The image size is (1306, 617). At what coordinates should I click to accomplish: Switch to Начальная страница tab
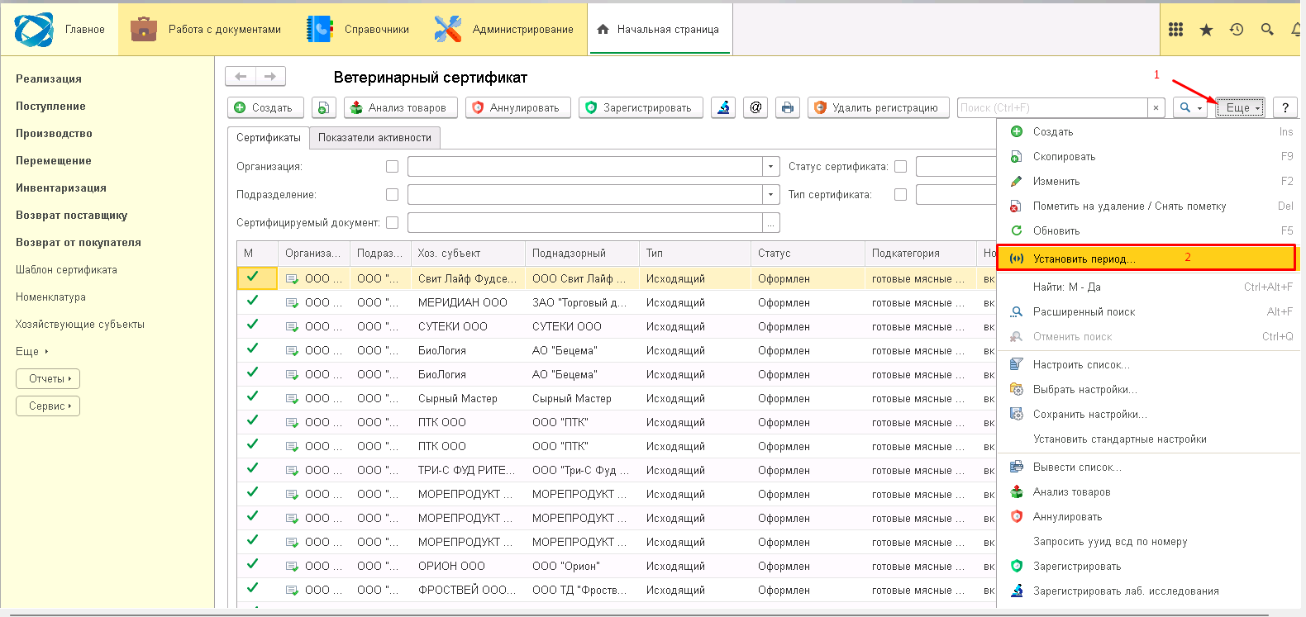coord(659,30)
